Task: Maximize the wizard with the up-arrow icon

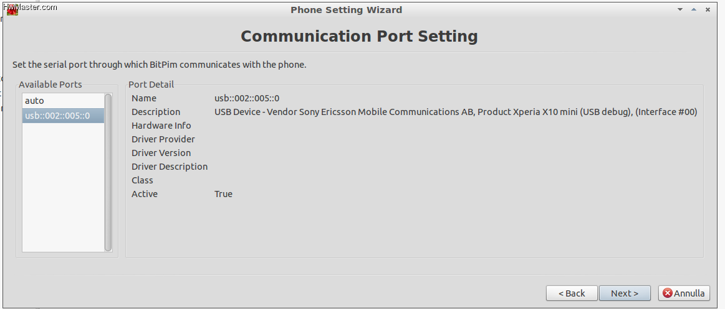Action: click(x=694, y=10)
